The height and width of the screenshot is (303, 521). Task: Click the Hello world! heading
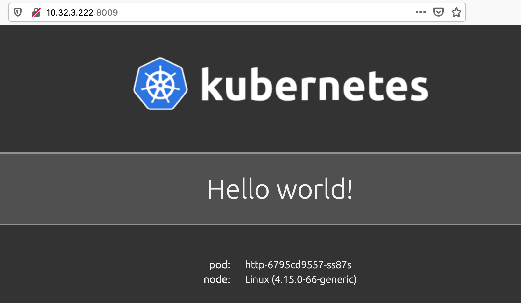(280, 189)
